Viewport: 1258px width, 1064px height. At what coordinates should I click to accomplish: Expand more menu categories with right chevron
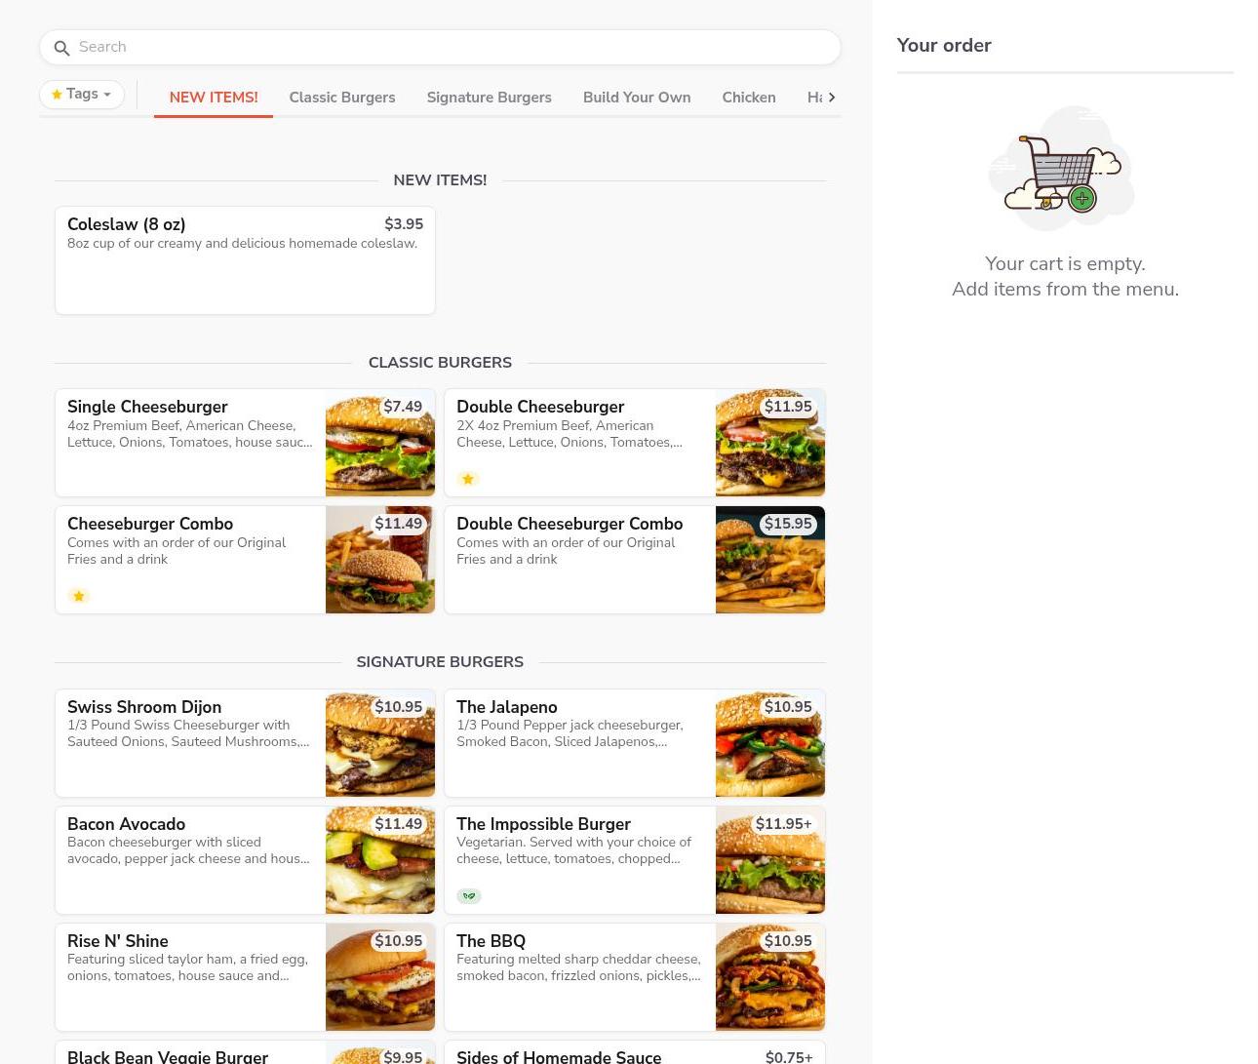tap(831, 97)
